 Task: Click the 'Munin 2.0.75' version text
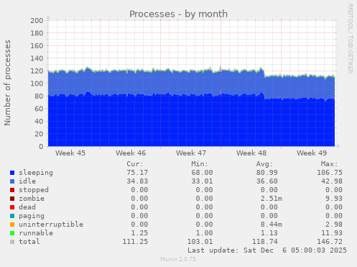pyautogui.click(x=178, y=259)
